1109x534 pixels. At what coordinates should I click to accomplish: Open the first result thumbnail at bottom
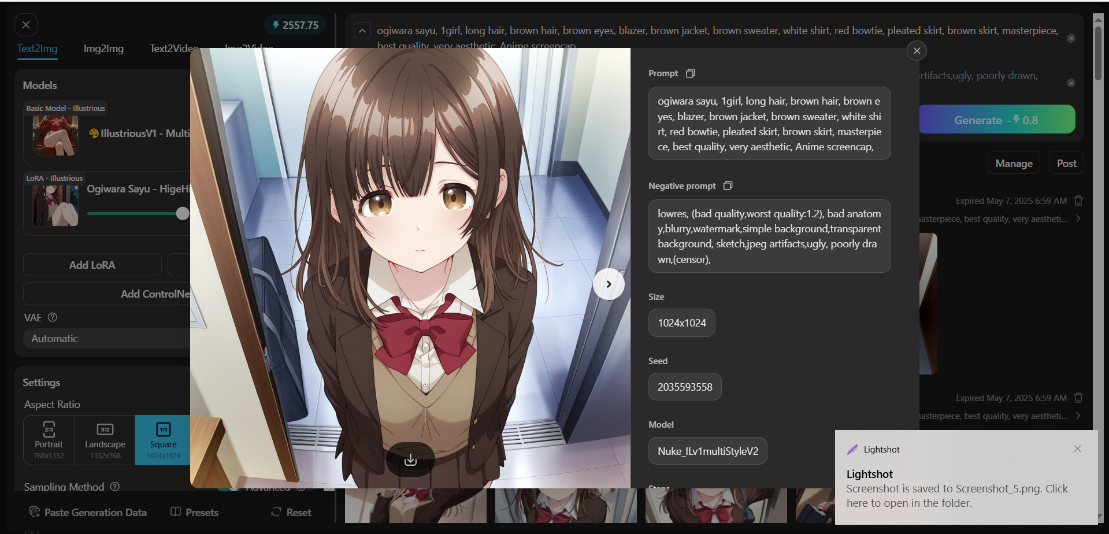[x=416, y=506]
